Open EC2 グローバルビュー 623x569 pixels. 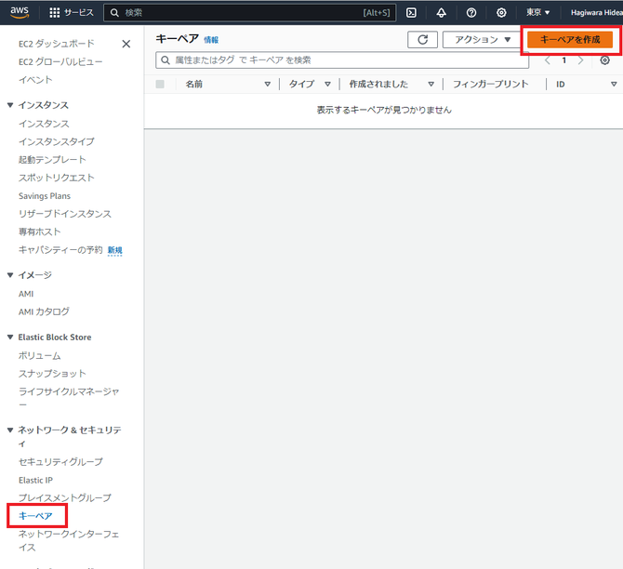point(60,61)
